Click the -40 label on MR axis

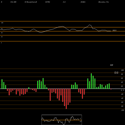(x=122, y=98)
